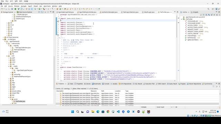The width and height of the screenshot is (221, 124).
Task: Switch to Data Source Explorer tab
Action: (25, 12)
